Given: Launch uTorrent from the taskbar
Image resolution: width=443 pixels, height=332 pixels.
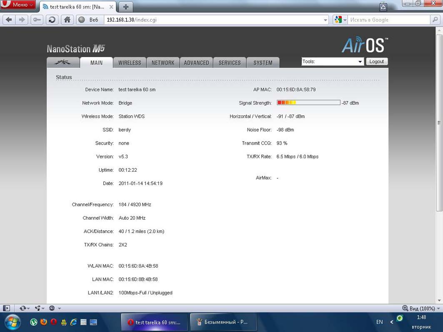Looking at the screenshot, I should pos(34,322).
